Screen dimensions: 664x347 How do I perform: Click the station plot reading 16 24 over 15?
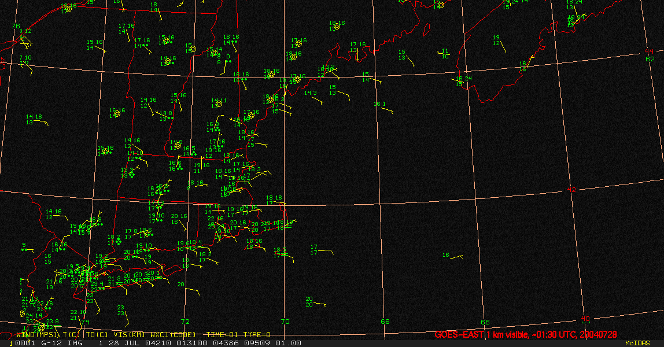(x=463, y=81)
